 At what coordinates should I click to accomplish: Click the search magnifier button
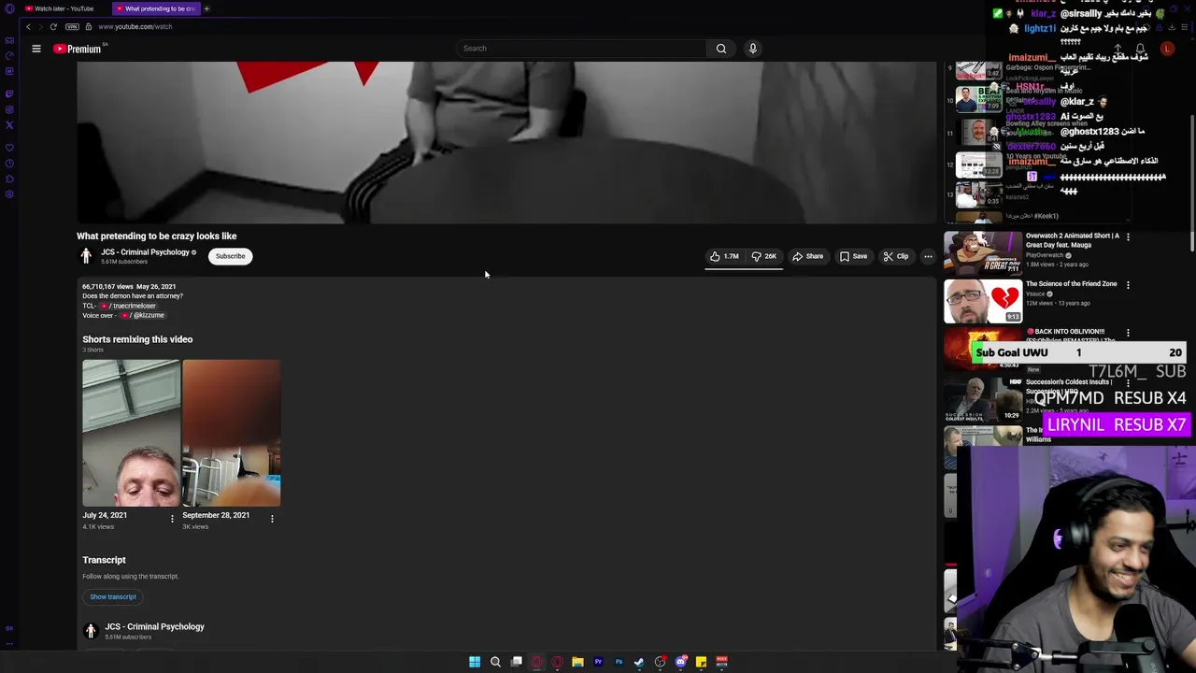(721, 49)
